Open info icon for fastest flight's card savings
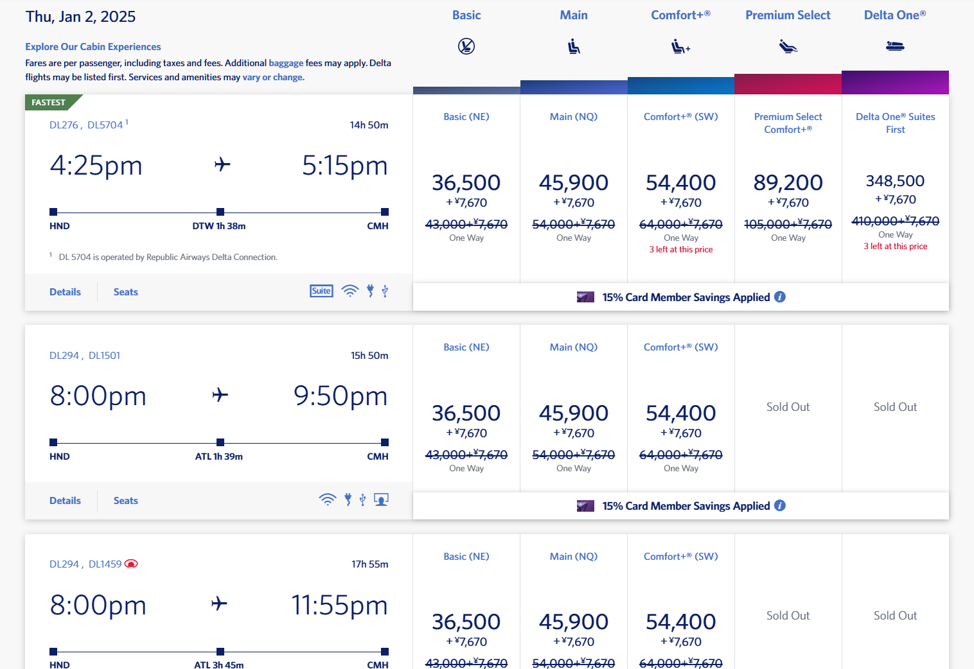 (x=780, y=297)
